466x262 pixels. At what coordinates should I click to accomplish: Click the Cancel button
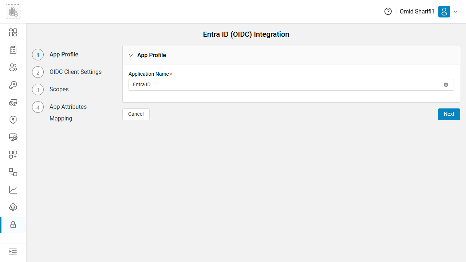click(x=136, y=114)
